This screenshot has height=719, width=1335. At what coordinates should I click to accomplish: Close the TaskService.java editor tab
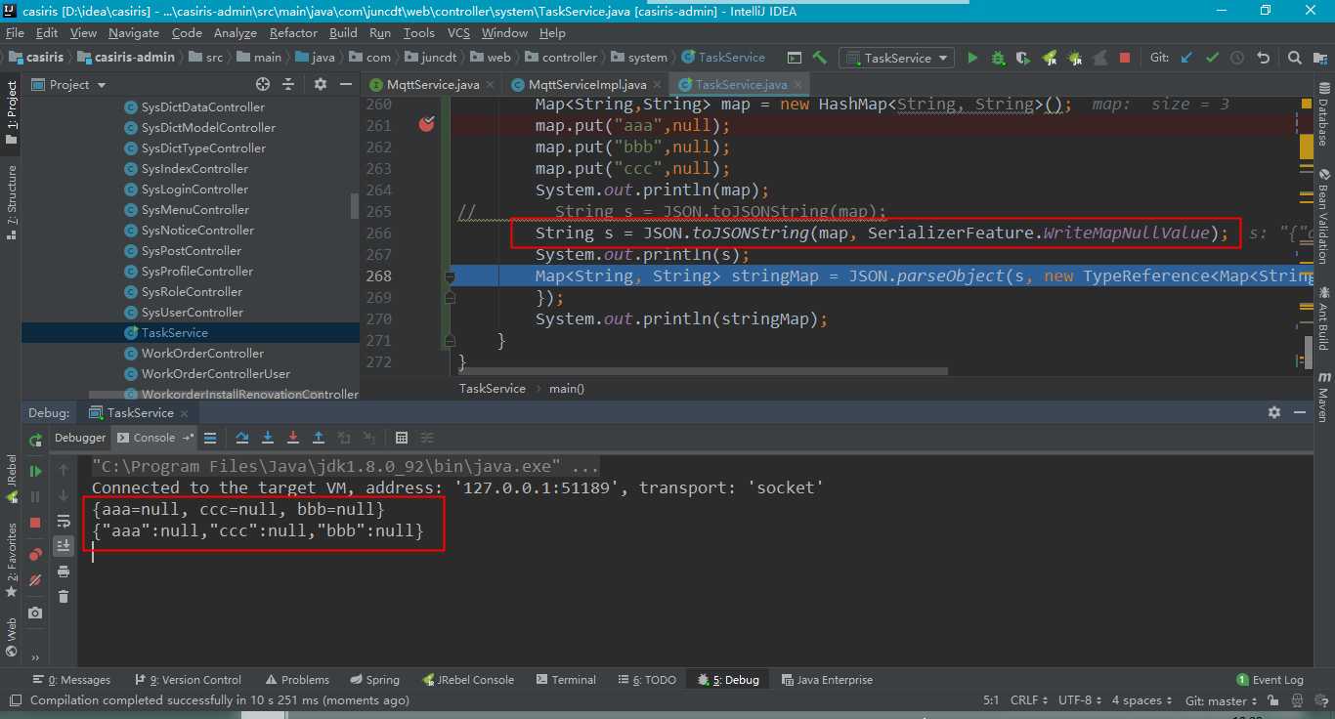(798, 85)
